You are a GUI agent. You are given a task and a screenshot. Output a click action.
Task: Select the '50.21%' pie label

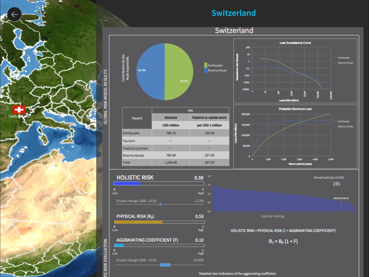point(184,81)
